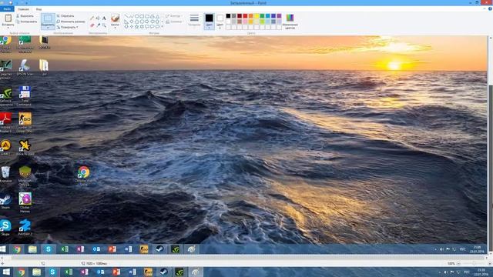This screenshot has height=277, width=493.
Task: Click the Select (Выделить) rectangle icon
Action: (x=48, y=18)
